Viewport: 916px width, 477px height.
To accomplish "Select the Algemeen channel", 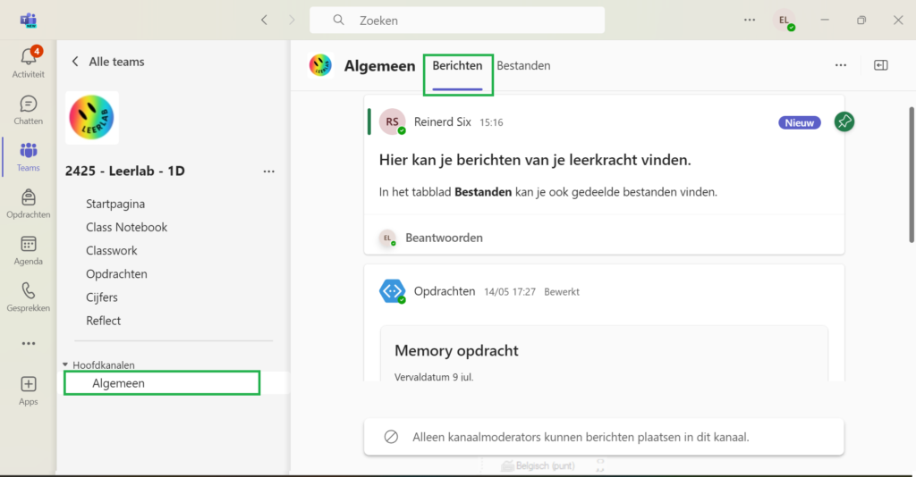I will pos(162,383).
